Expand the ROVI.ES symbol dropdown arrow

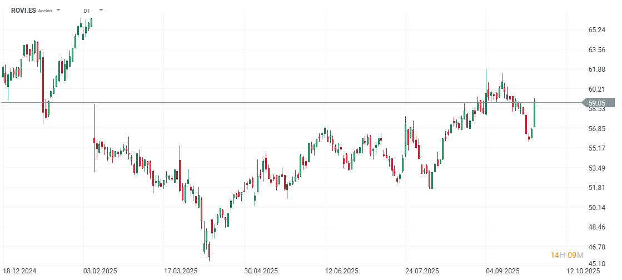(58, 10)
